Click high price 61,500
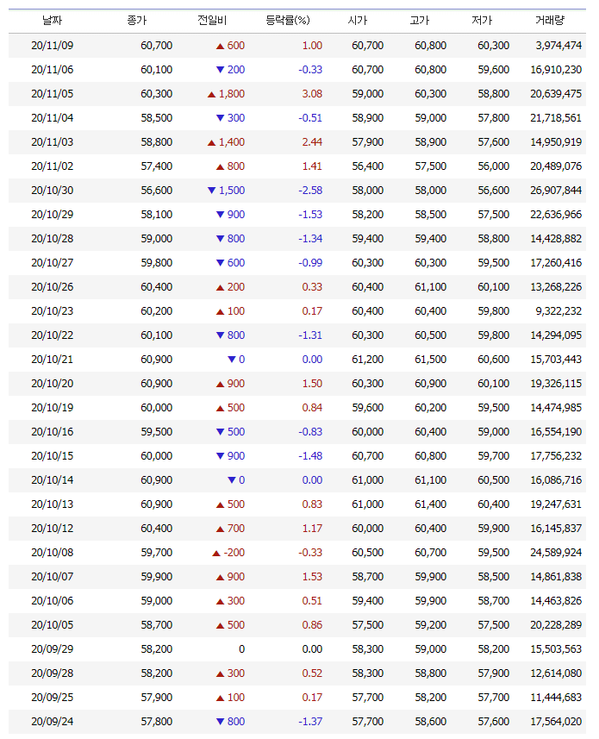The height and width of the screenshot is (739, 599). 430,360
